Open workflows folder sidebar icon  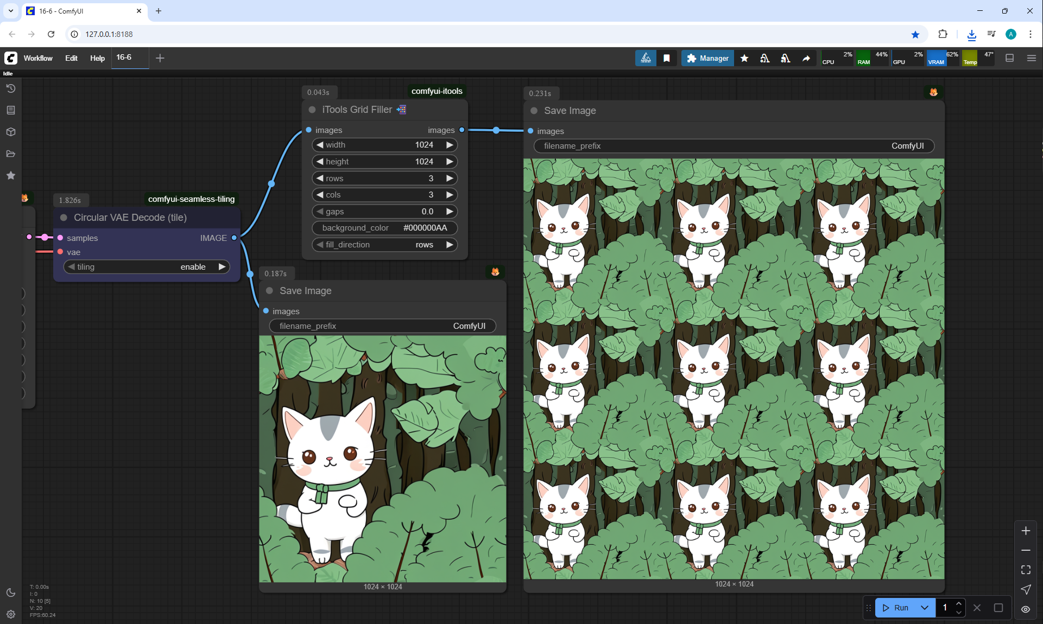click(11, 154)
